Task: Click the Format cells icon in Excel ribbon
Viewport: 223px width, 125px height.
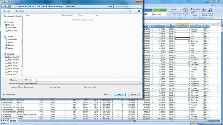Action: 185,10
